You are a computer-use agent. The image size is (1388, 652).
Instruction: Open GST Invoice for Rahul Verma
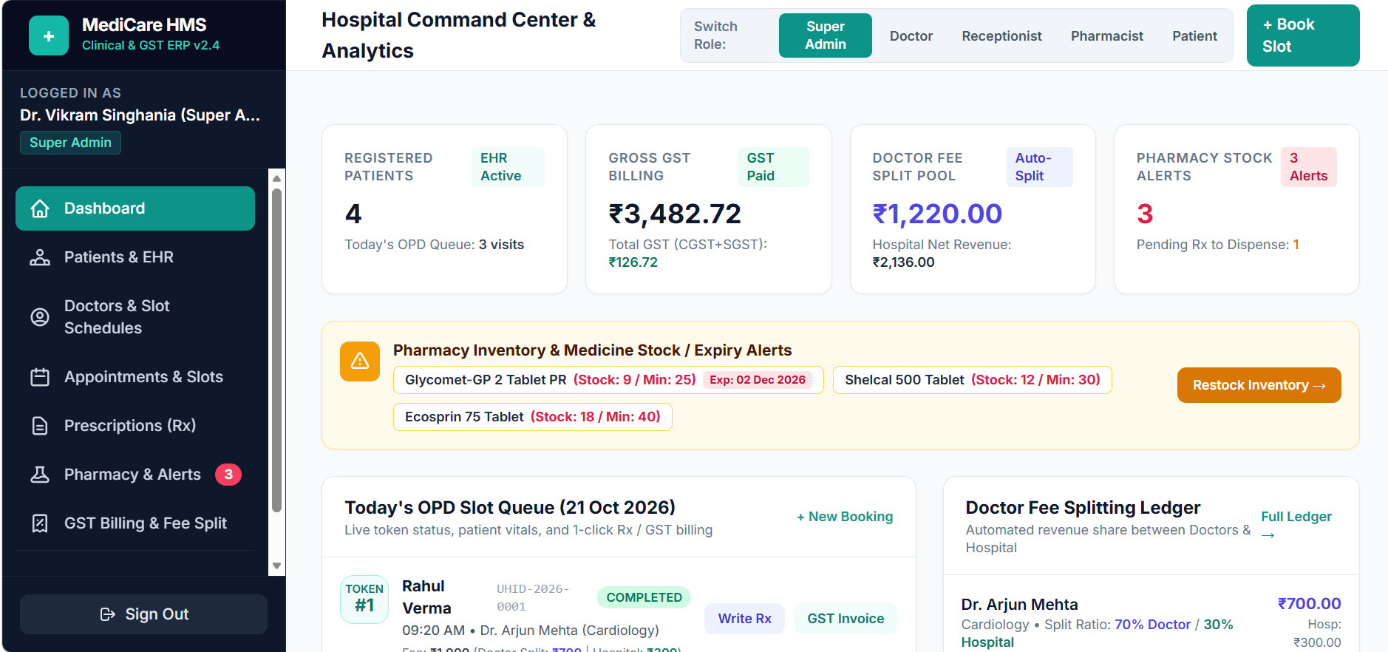pos(846,619)
